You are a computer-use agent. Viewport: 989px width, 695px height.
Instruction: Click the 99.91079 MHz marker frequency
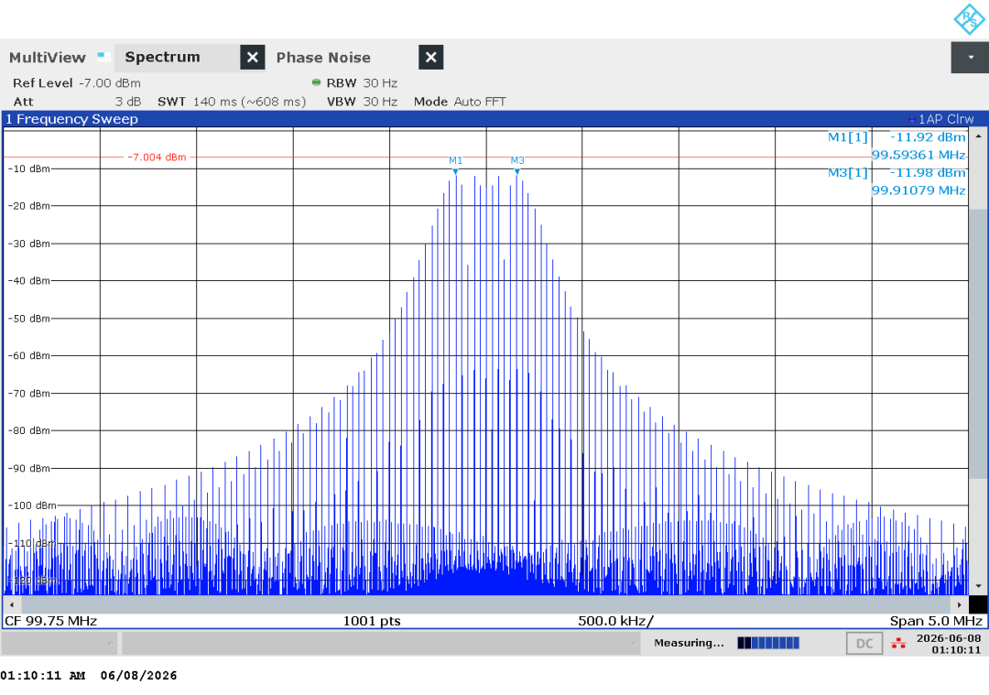pyautogui.click(x=918, y=190)
